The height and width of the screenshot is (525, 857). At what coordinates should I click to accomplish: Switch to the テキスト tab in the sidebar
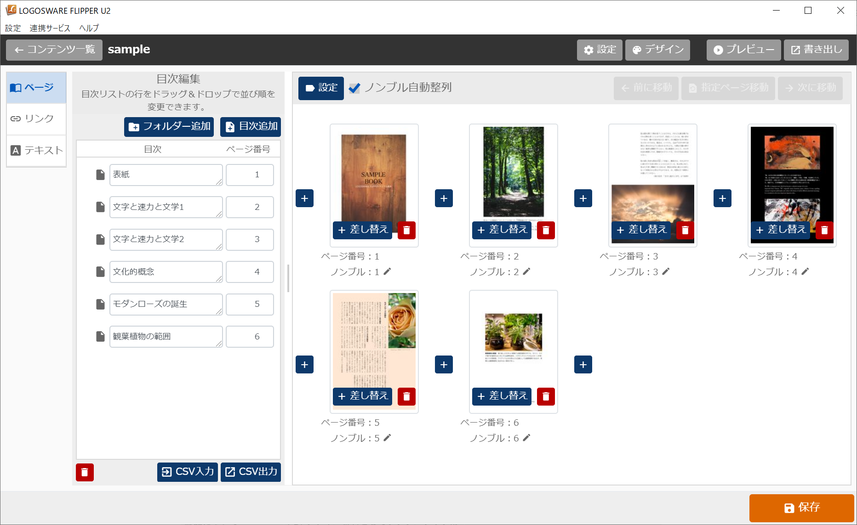click(x=36, y=150)
